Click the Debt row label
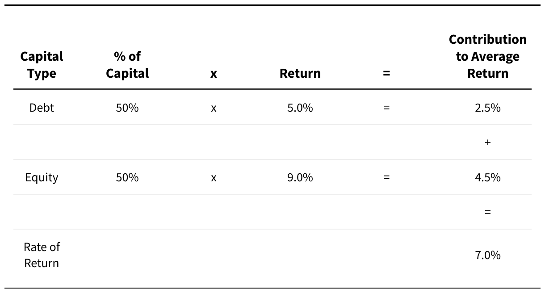 42,108
